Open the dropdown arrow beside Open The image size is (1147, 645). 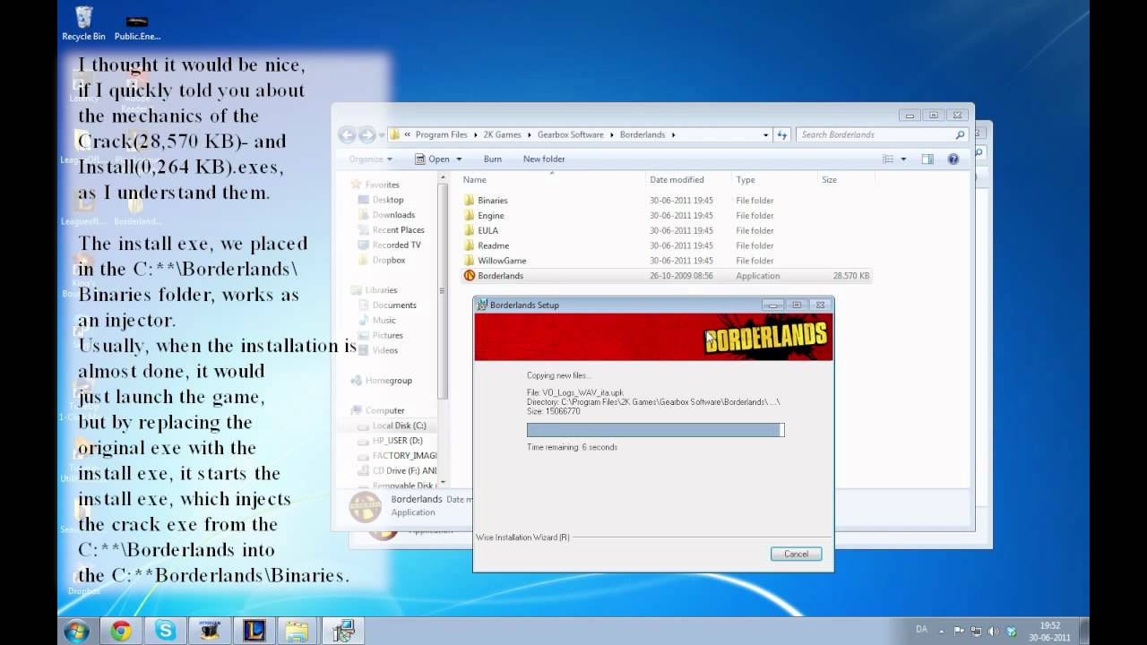pos(459,159)
